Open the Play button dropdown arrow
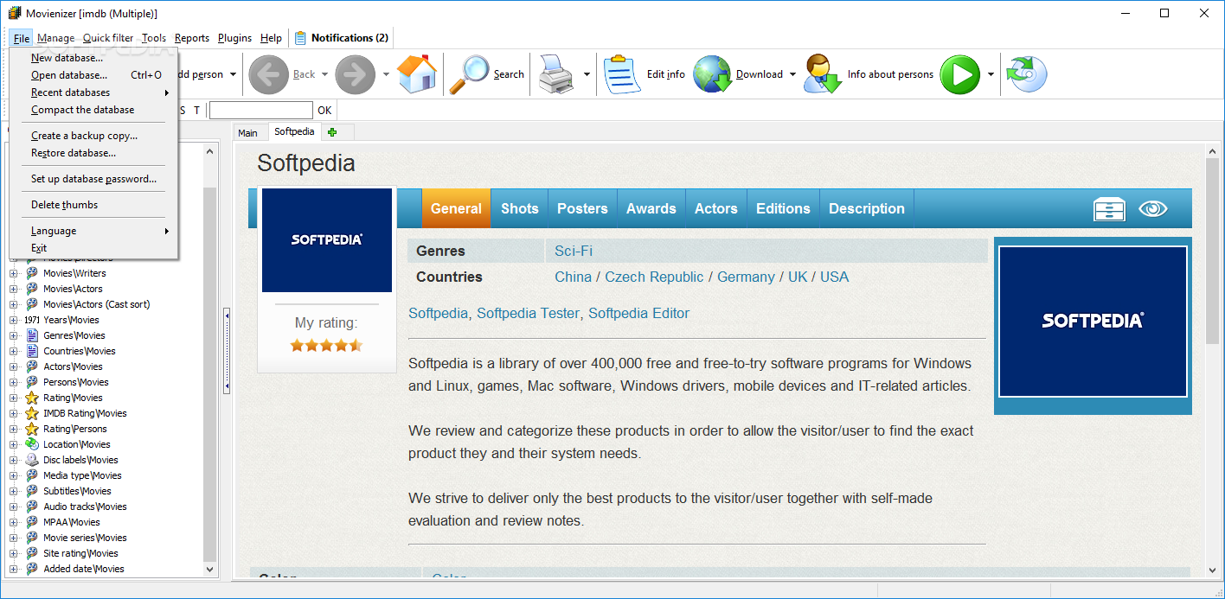Viewport: 1225px width, 599px height. pos(991,74)
